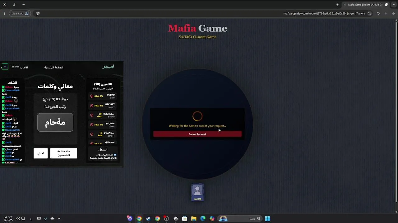This screenshot has width=398, height=223.
Task: Click Rawasn2001 name at top of chat
Action: 12,90
